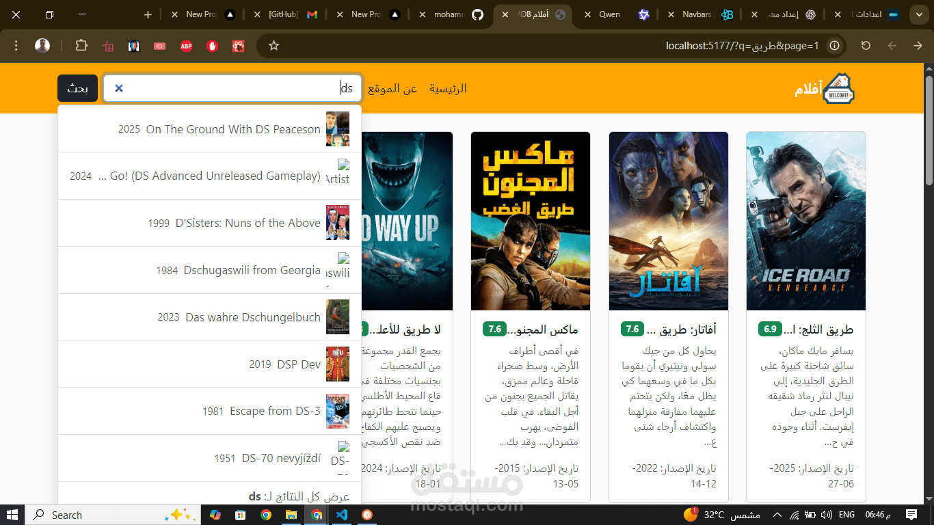Open File Explorer from taskbar
Image resolution: width=934 pixels, height=525 pixels.
pos(291,515)
